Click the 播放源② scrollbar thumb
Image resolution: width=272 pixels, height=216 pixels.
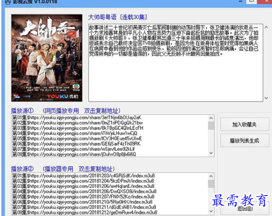pos(211,184)
